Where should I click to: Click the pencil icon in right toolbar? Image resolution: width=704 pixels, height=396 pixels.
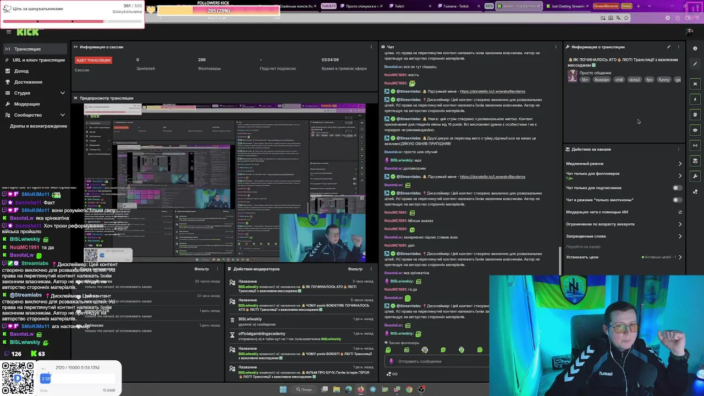coord(695,64)
